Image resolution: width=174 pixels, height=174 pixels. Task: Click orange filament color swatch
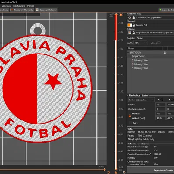(130, 25)
